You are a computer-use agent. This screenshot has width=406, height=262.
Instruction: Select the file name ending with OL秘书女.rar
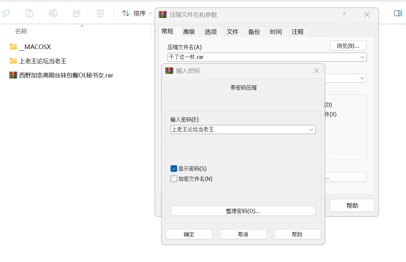click(x=66, y=75)
